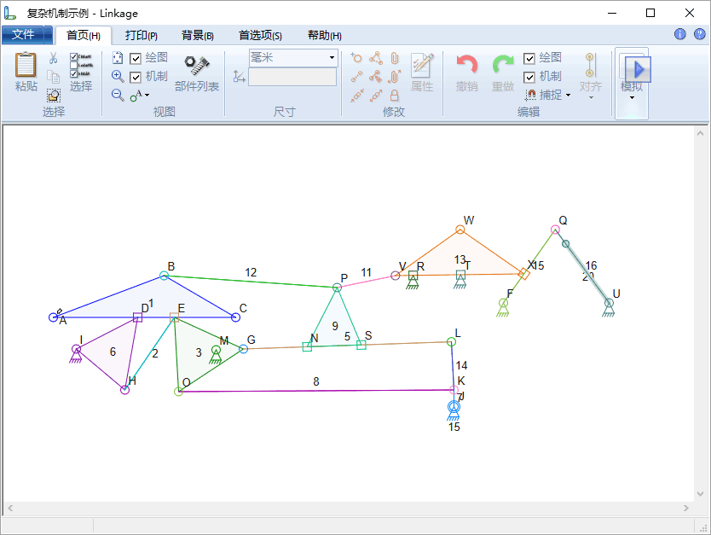This screenshot has height=535, width=711.
Task: Click the horizontal scrollbar left arrow
Action: click(x=10, y=509)
